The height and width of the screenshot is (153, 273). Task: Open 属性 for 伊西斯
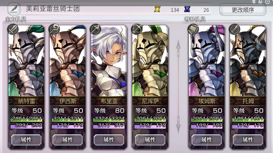pyautogui.click(x=67, y=140)
